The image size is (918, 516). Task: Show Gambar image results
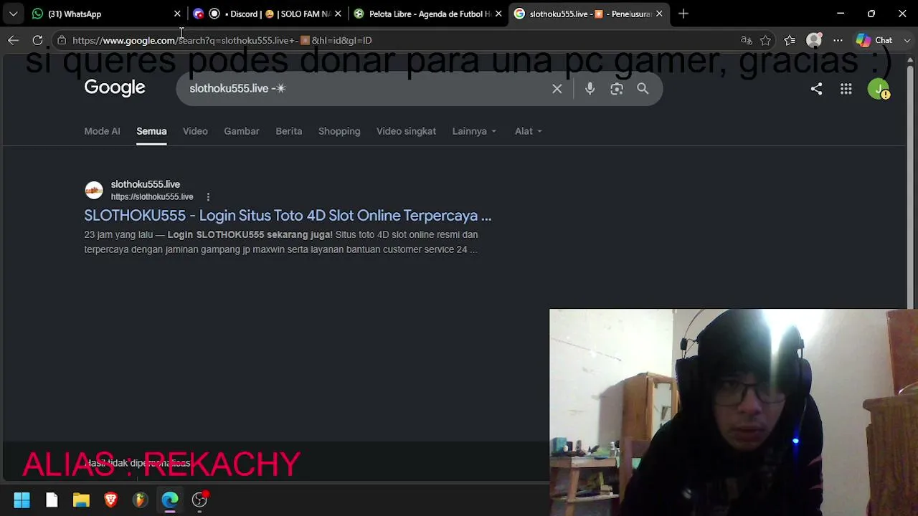pos(241,131)
